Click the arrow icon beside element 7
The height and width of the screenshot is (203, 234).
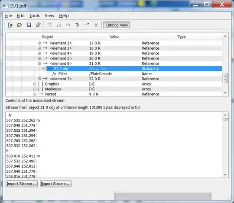tap(45, 79)
